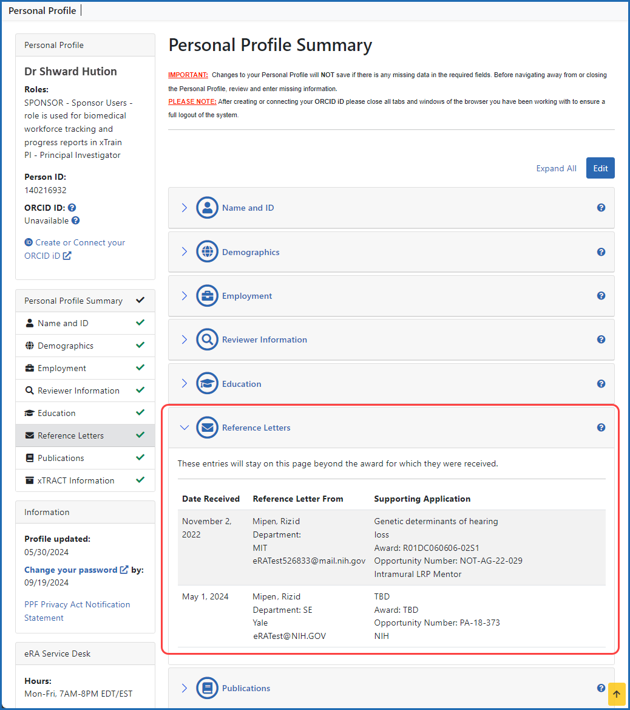Open help for Publications section
The image size is (630, 710).
point(601,688)
